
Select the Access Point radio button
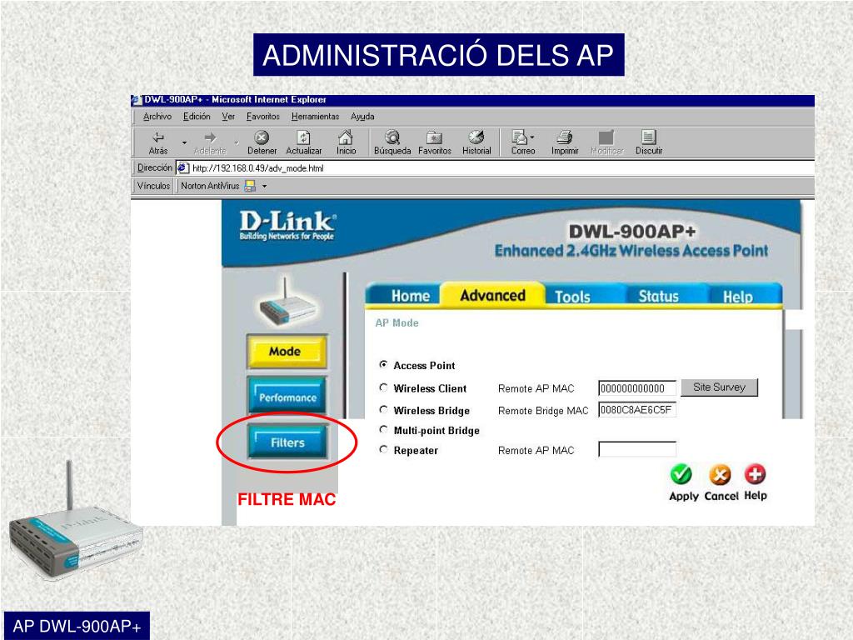click(383, 365)
